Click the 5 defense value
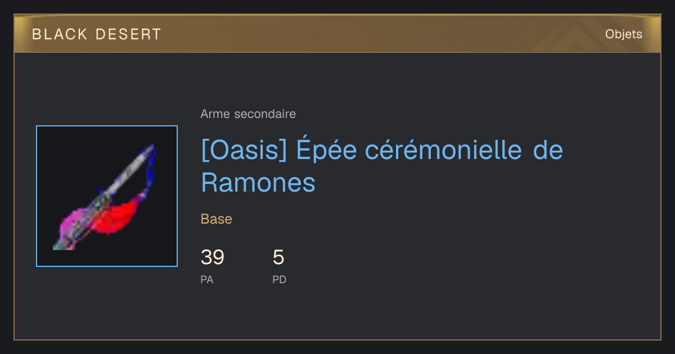675x354 pixels. [278, 257]
